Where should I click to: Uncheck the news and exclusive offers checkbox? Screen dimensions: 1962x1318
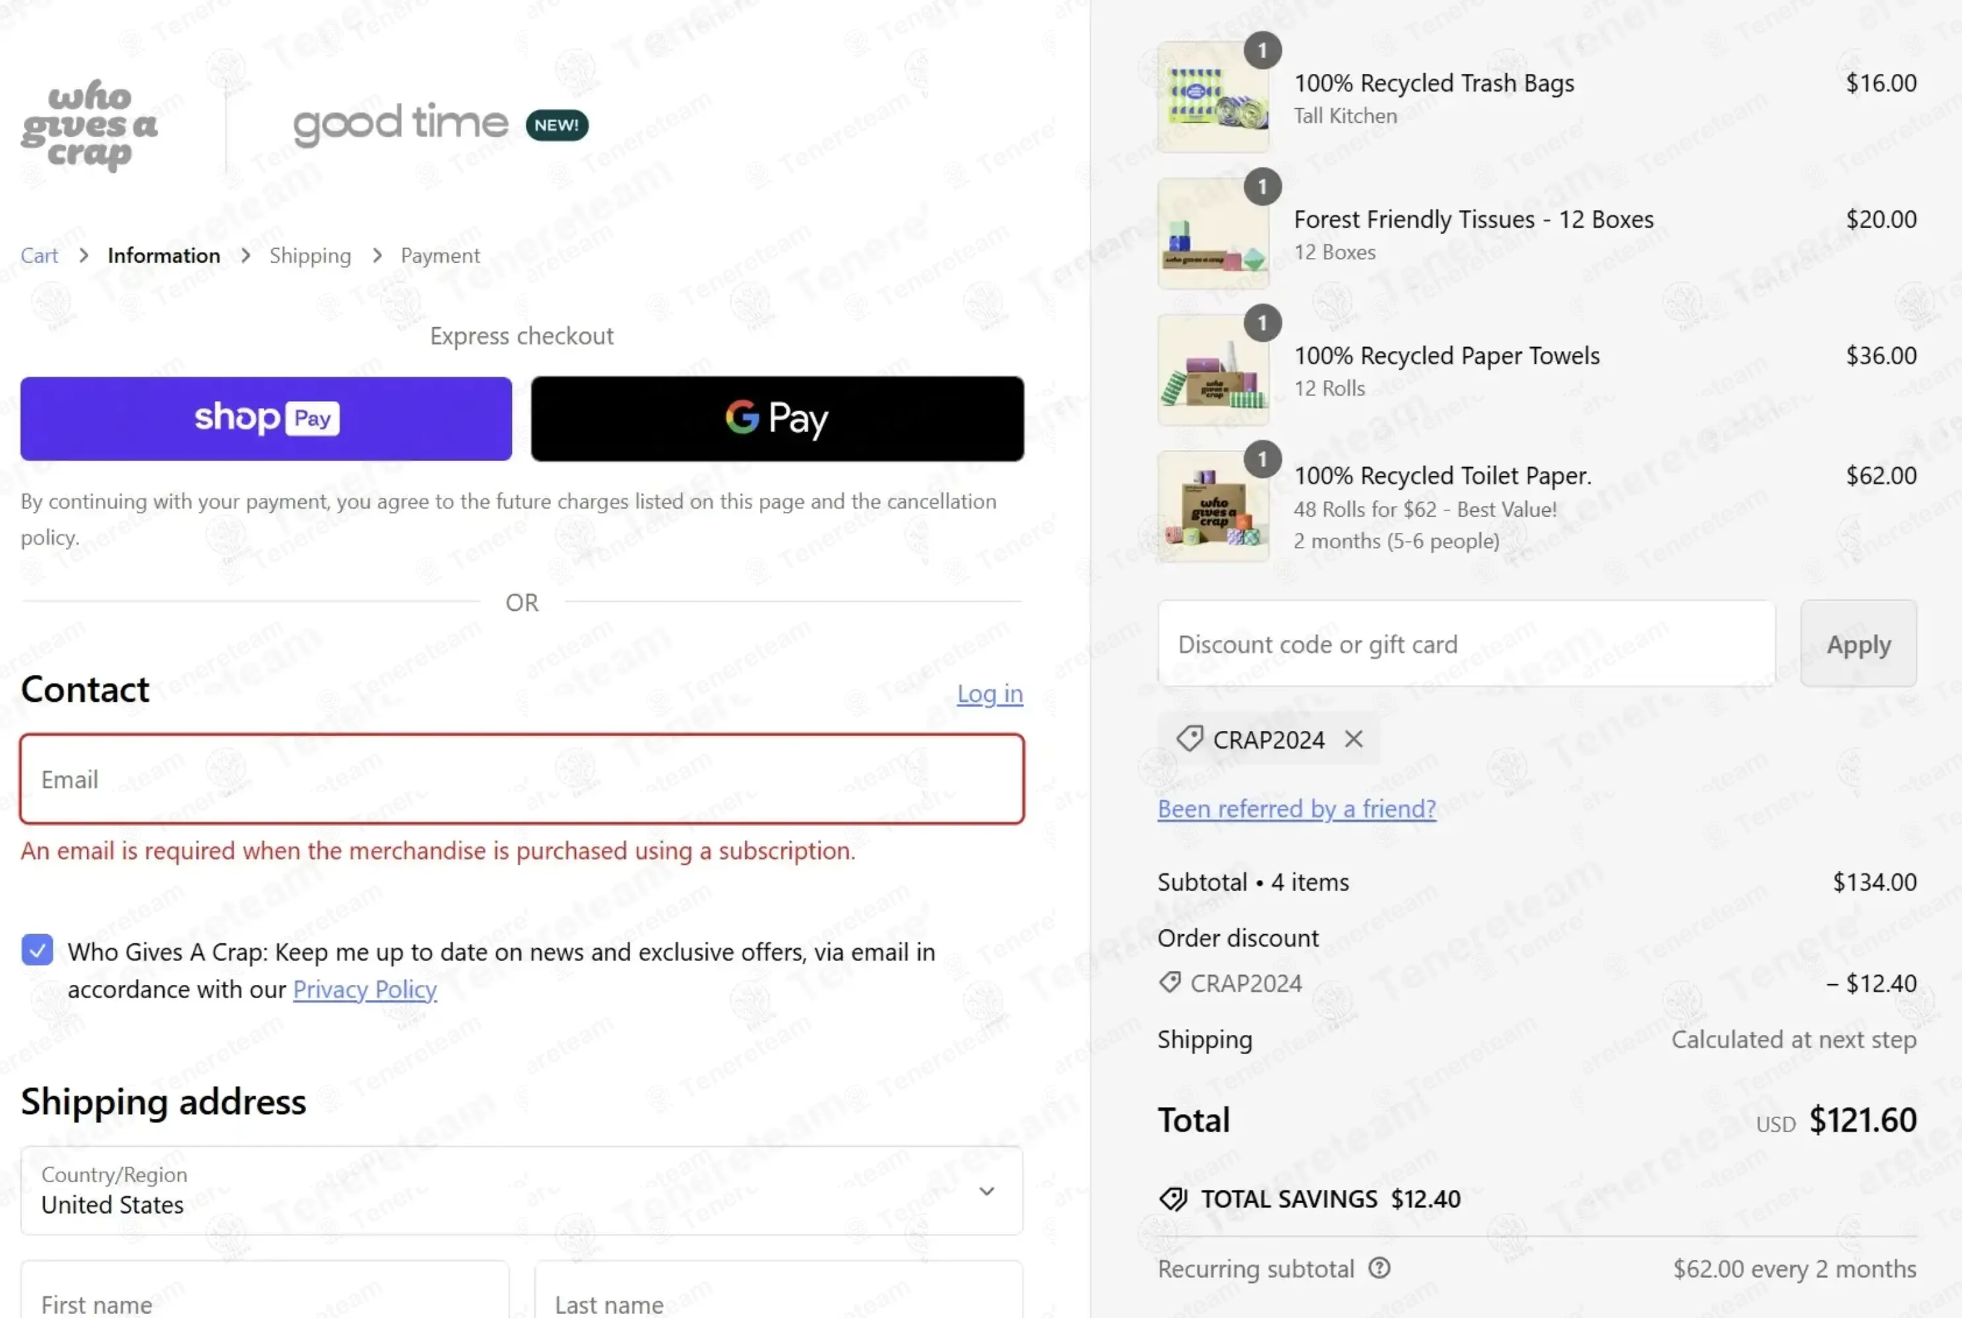[x=37, y=950]
